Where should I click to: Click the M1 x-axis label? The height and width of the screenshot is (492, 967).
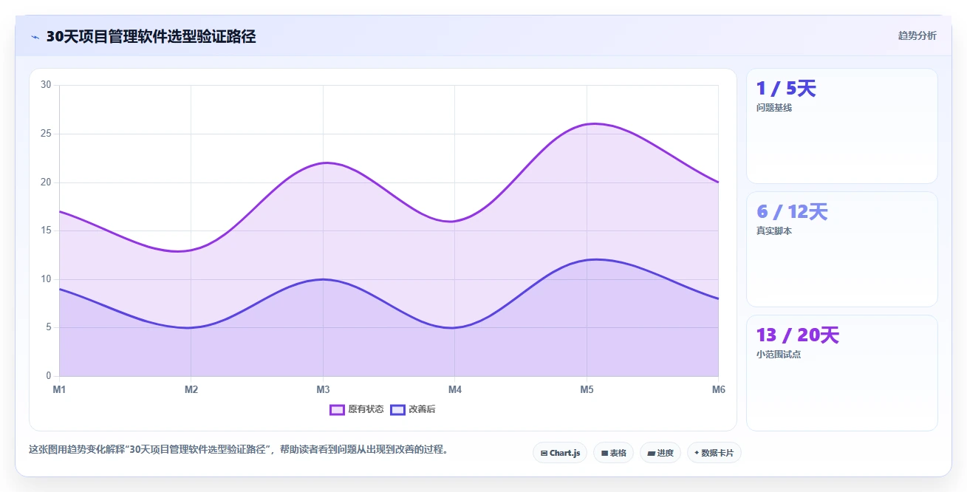(x=59, y=389)
